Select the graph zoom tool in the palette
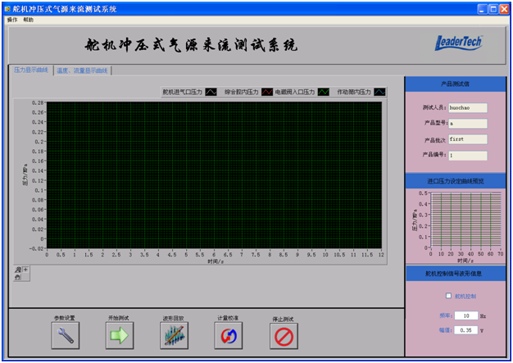513x363 pixels. pos(17,269)
